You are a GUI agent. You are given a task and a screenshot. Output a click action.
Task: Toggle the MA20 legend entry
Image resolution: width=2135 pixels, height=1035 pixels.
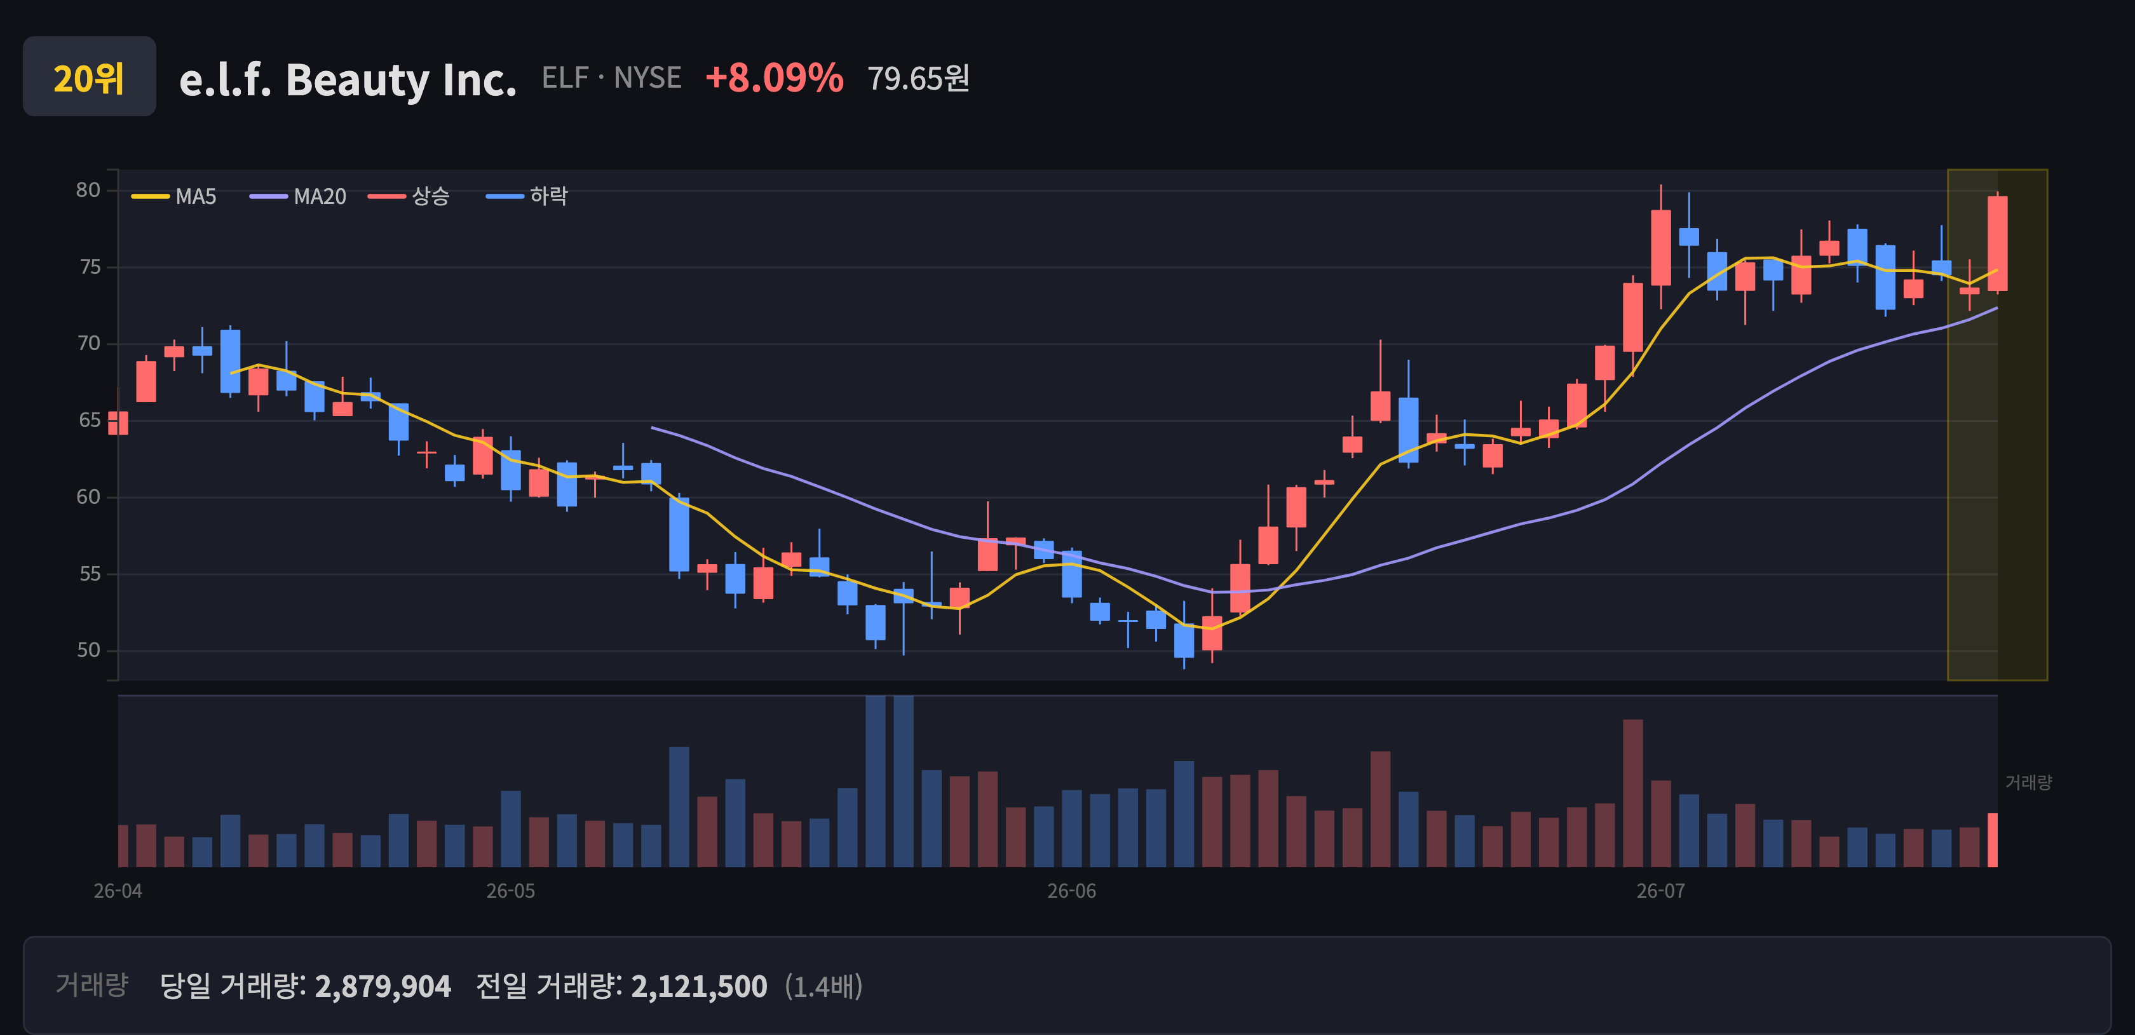click(299, 196)
